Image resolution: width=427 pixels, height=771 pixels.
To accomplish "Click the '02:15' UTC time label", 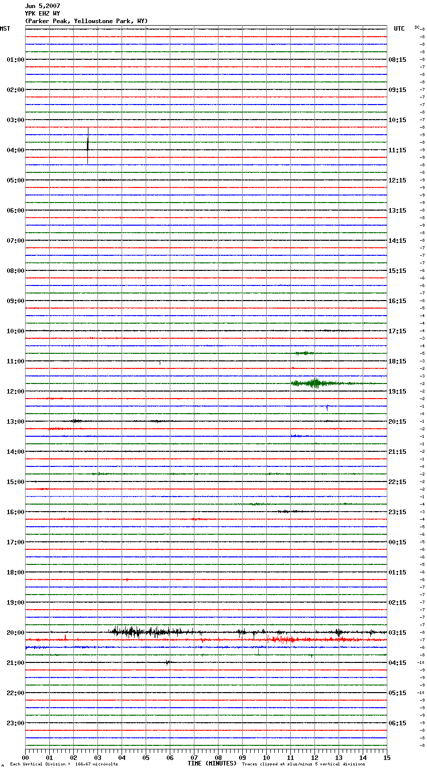I will (x=398, y=603).
